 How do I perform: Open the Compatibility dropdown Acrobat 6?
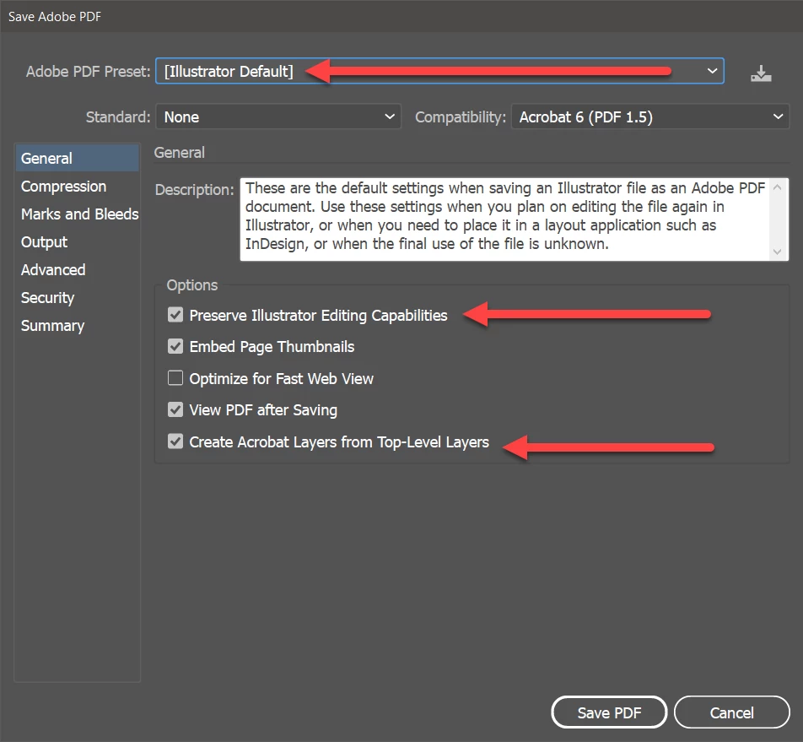click(x=650, y=116)
